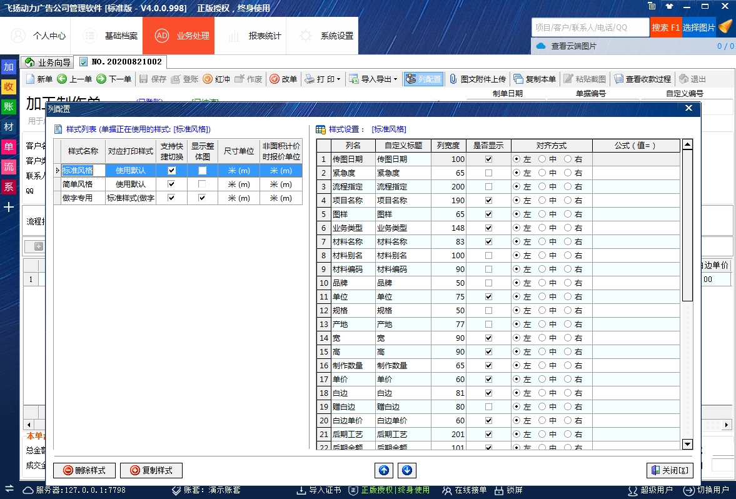Screen dimensions: 736x499
Task: Click the 删除样式 button
Action: pos(84,470)
